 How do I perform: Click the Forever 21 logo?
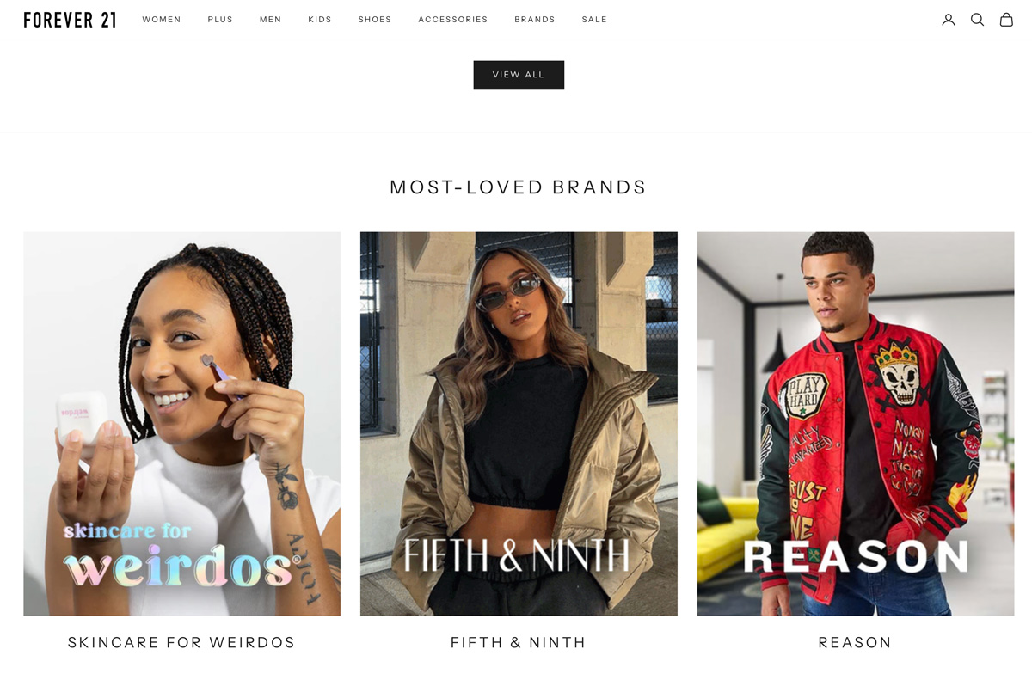point(70,20)
